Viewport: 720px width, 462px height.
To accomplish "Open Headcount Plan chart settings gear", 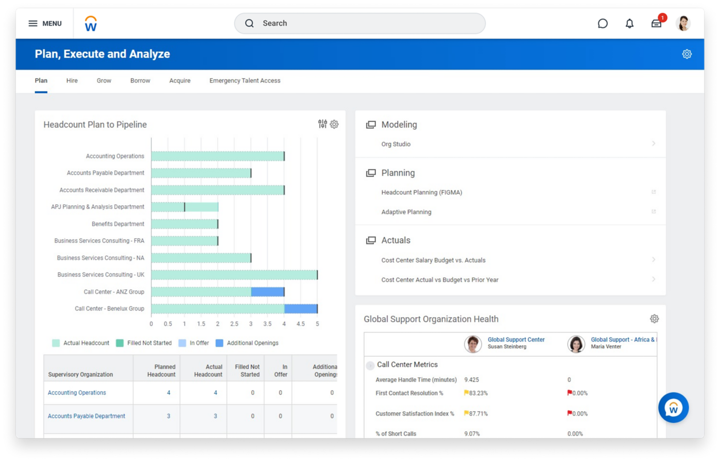I will tap(335, 124).
